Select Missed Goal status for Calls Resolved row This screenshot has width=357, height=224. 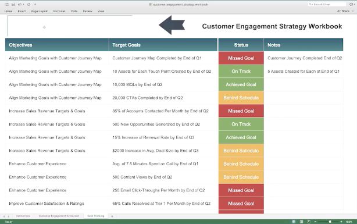pyautogui.click(x=241, y=204)
